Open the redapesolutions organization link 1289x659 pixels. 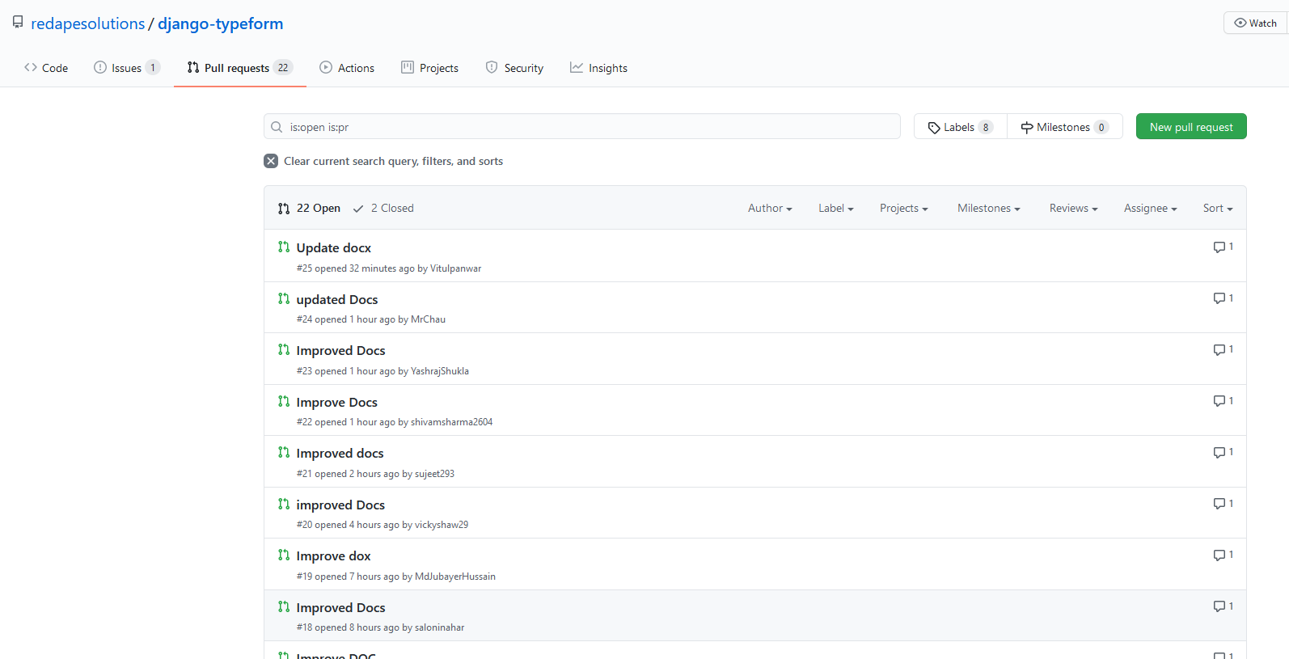pos(87,23)
